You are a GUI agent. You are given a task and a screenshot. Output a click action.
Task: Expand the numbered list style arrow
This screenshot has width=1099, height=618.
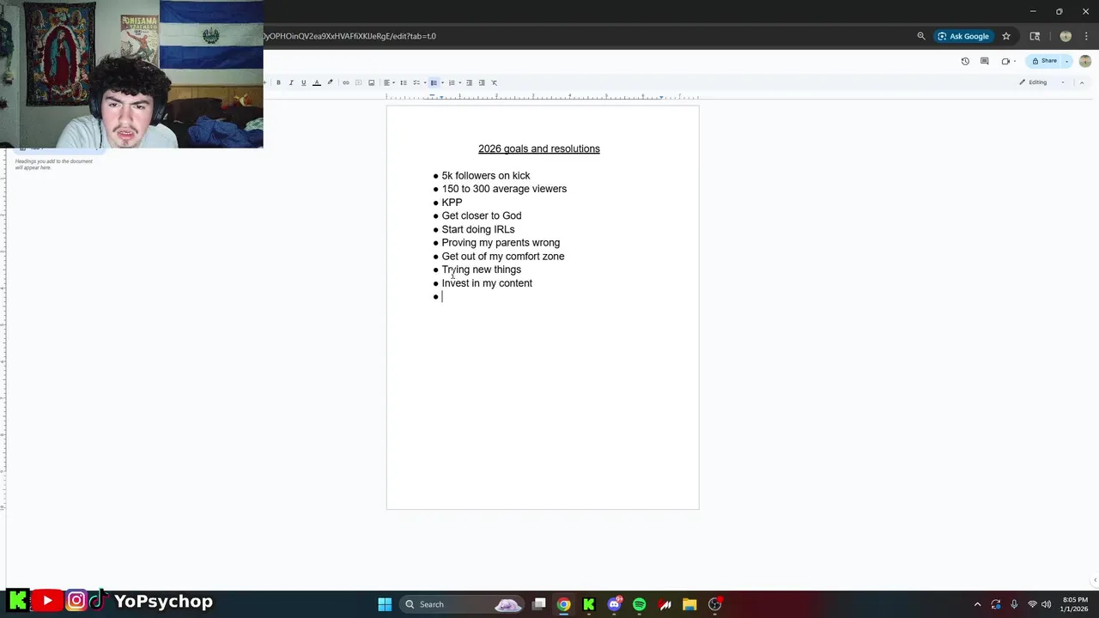point(460,82)
